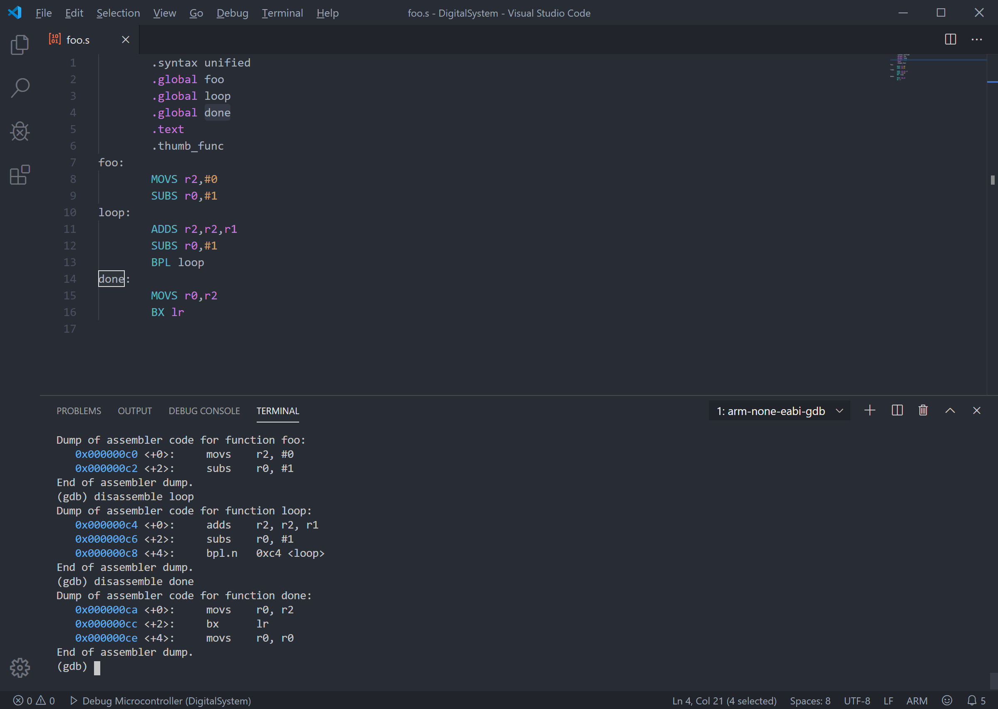Open the Extensions view
The image size is (998, 709).
point(19,174)
